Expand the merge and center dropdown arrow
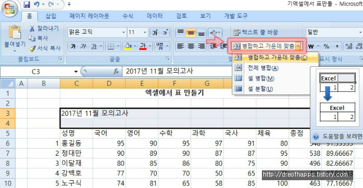 click(298, 46)
